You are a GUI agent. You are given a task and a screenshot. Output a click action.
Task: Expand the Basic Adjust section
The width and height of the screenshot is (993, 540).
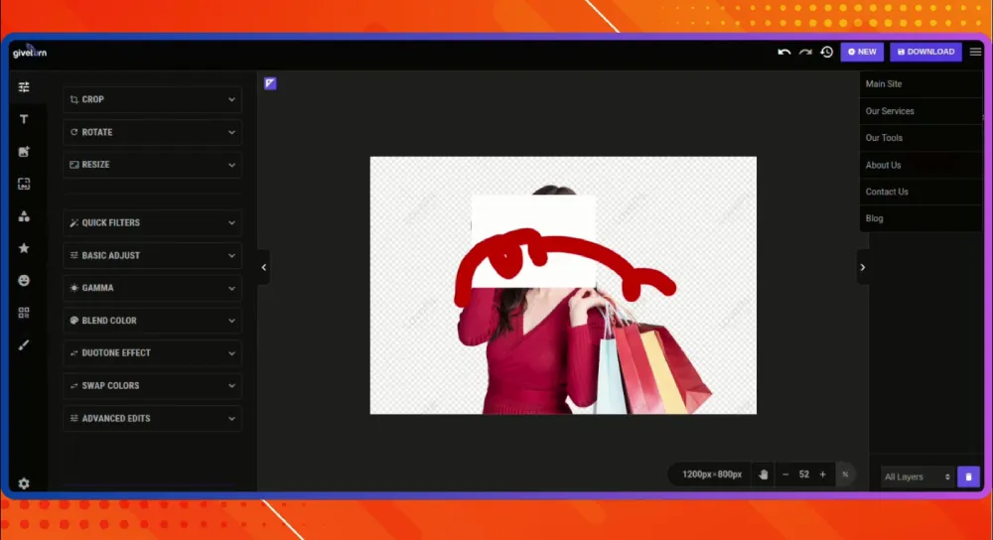tap(152, 256)
